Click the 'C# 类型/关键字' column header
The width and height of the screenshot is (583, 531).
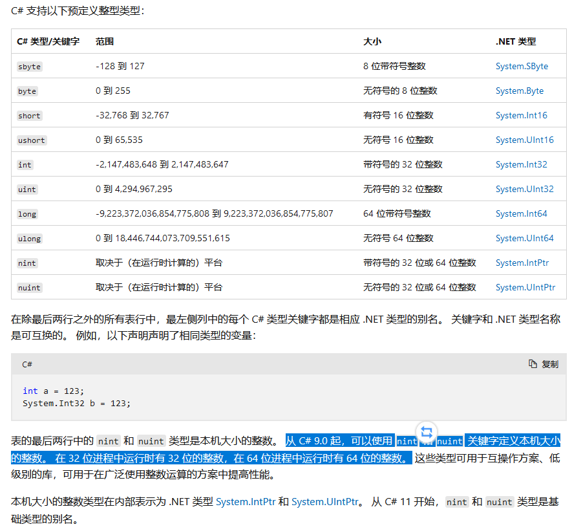click(x=48, y=41)
